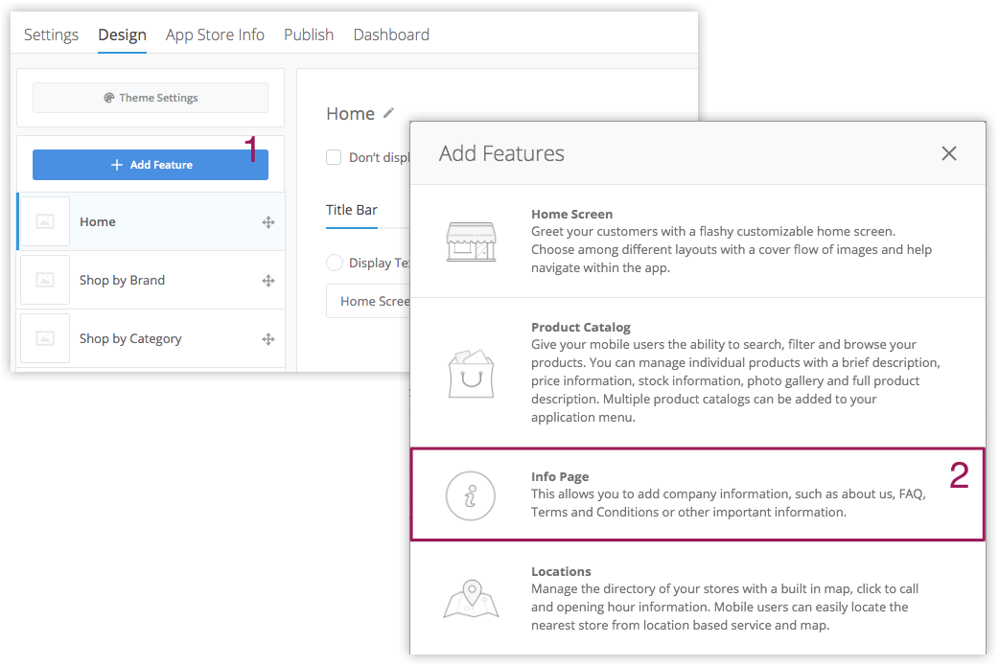Screen dimensions: 999x666
Task: Click the image placeholder icon beside Home
Action: tap(45, 221)
